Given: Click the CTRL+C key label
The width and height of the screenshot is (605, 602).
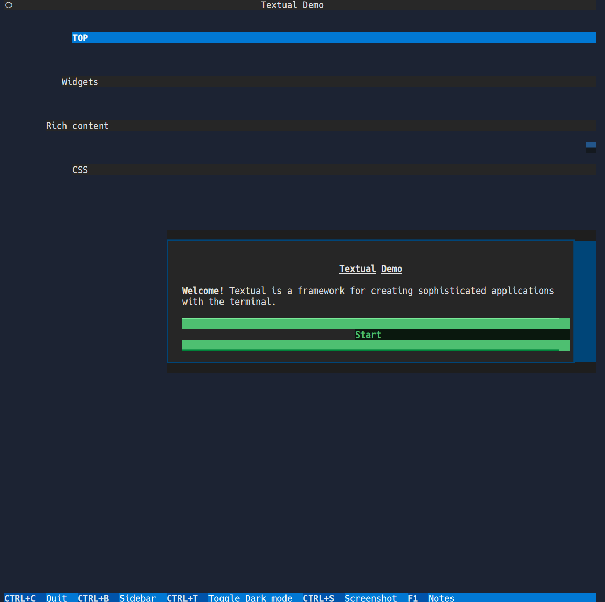Looking at the screenshot, I should click(x=20, y=598).
